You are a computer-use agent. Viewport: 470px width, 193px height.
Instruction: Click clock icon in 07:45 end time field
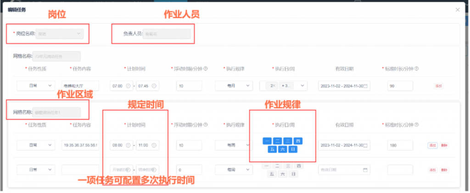tap(154, 86)
